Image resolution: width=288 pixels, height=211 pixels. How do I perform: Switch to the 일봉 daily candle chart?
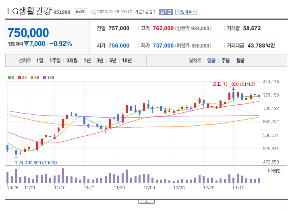point(211,60)
